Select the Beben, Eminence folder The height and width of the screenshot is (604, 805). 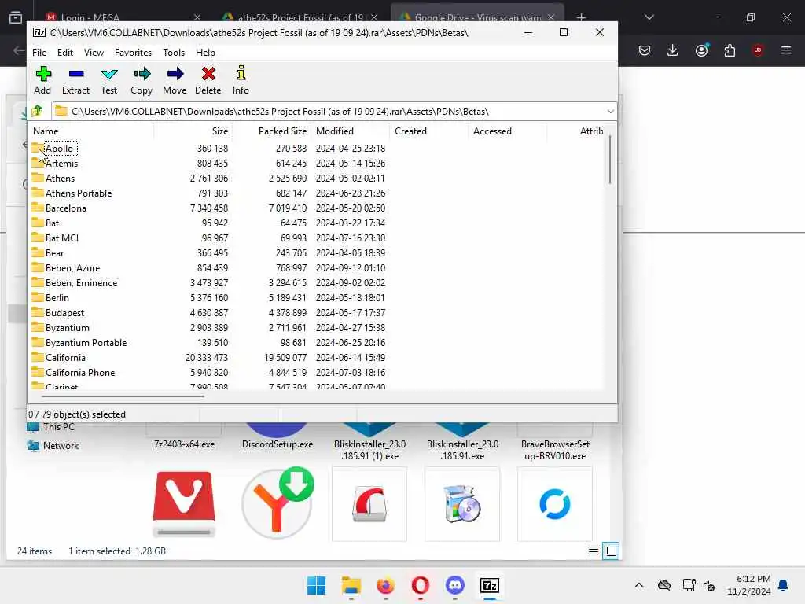[x=81, y=282]
